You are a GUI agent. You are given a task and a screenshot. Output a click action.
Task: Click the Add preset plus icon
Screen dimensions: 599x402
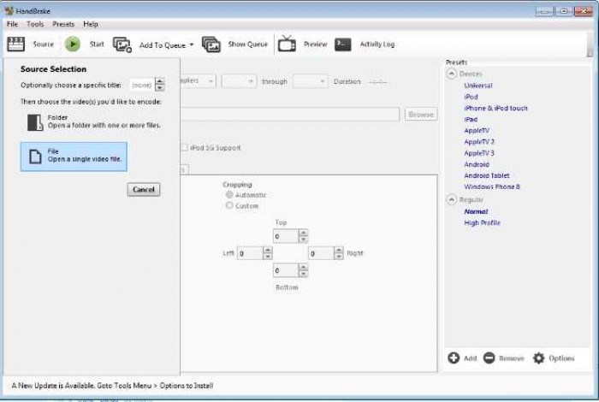coord(454,358)
